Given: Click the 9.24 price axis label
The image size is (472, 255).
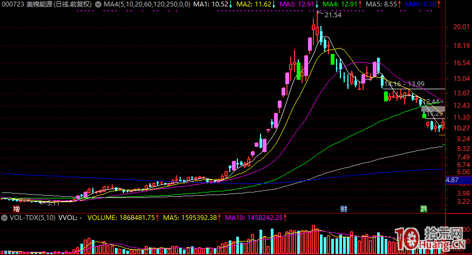Looking at the screenshot, I should (463, 139).
